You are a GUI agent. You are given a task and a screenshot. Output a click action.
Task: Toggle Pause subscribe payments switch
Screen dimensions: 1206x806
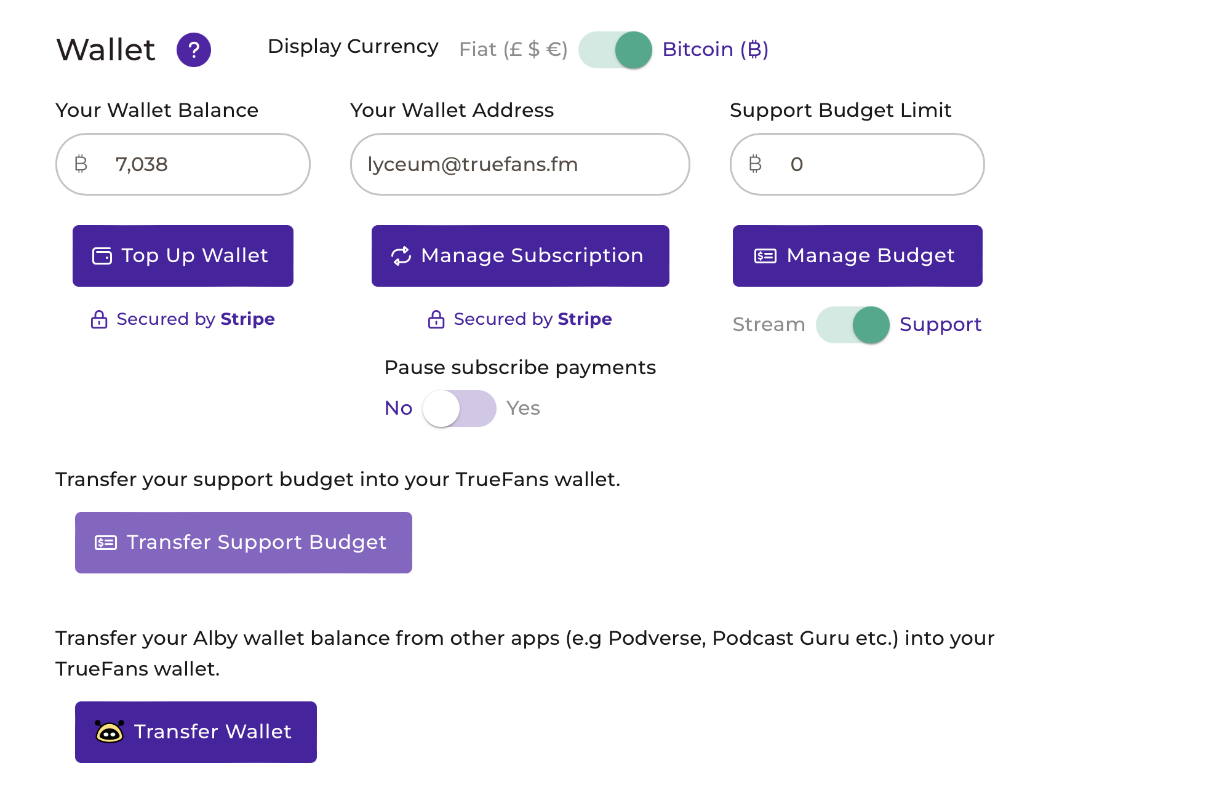click(459, 409)
